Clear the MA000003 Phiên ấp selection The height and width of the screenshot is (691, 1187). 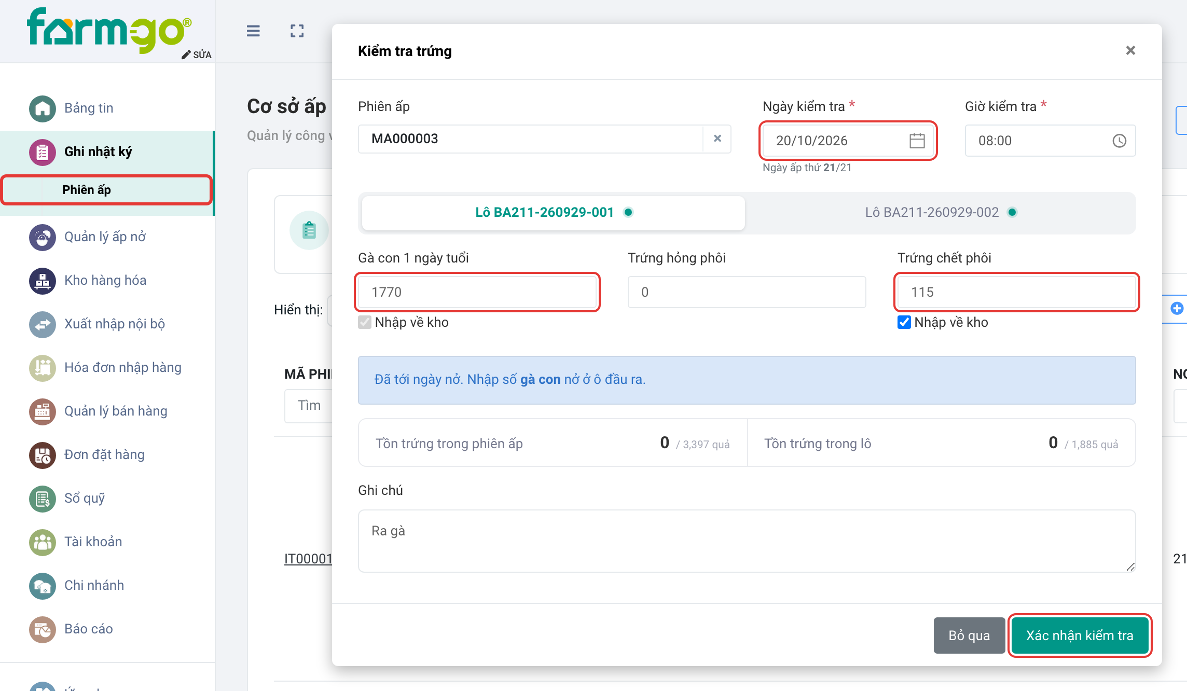coord(717,139)
